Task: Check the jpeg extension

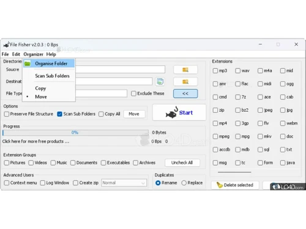Action: click(260, 110)
